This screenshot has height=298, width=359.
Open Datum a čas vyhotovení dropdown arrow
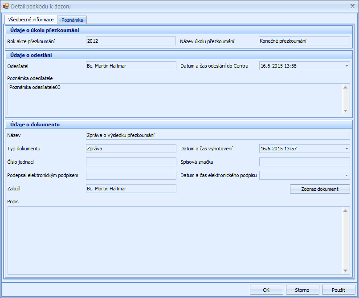pos(347,149)
